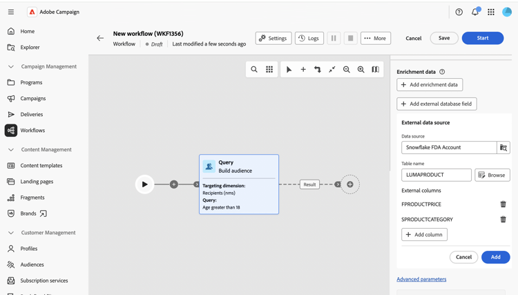Viewport: 518px width, 295px height.
Task: Open the More options menu
Action: pyautogui.click(x=376, y=38)
